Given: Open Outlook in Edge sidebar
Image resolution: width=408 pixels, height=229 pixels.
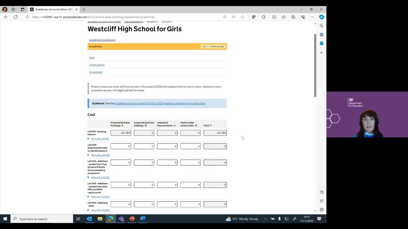Looking at the screenshot, I should [x=322, y=43].
